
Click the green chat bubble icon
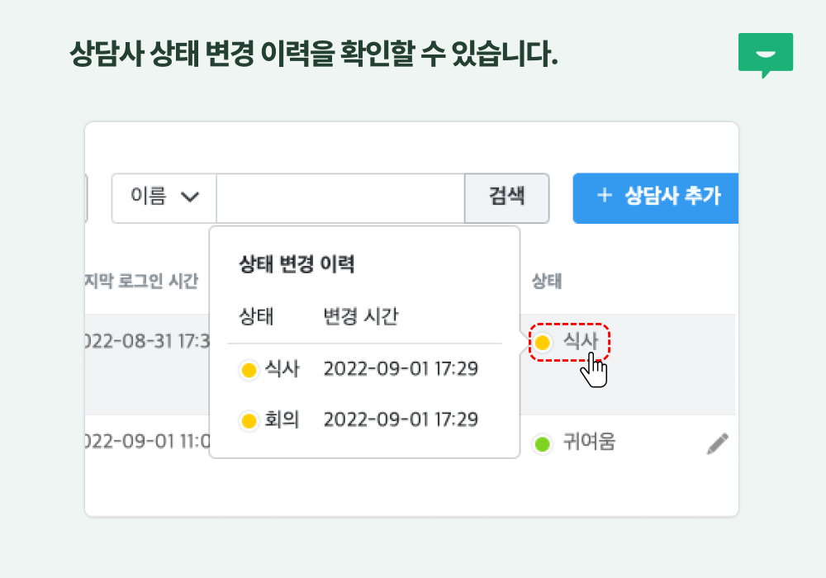[x=766, y=54]
